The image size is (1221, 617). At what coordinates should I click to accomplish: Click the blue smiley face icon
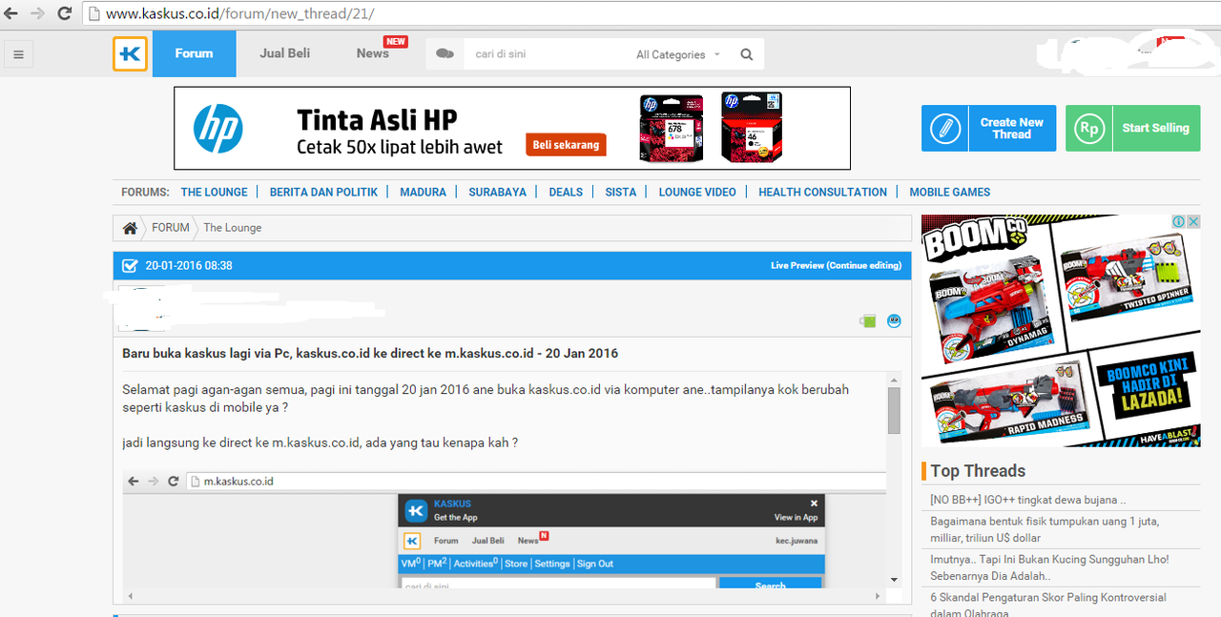tap(894, 321)
